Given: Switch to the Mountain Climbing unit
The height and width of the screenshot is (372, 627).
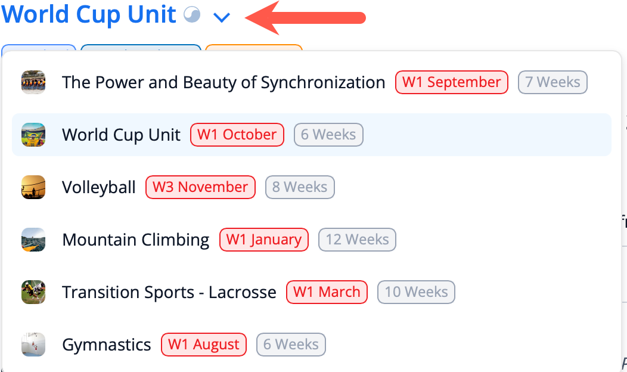Looking at the screenshot, I should [x=136, y=240].
